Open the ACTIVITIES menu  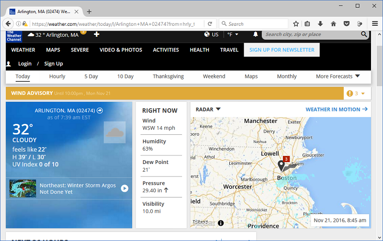[166, 50]
